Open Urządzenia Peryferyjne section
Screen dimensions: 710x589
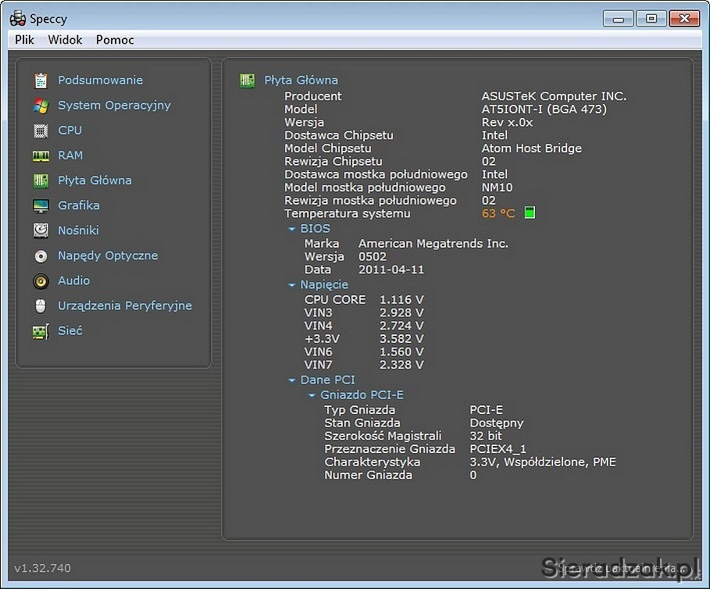[125, 305]
